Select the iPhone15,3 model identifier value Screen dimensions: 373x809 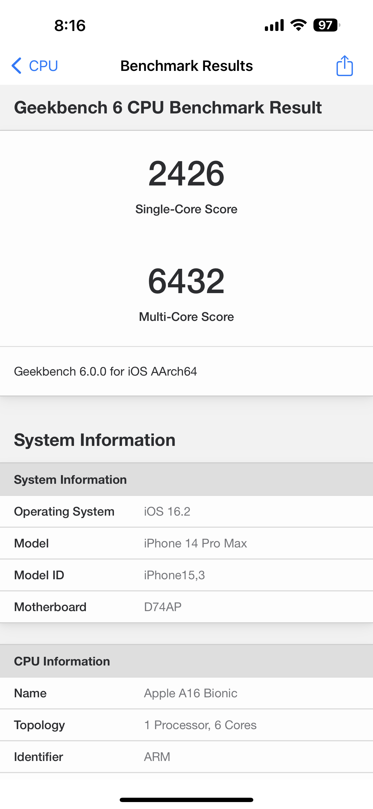click(x=174, y=575)
